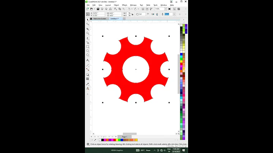Click the Import icon

143,9
